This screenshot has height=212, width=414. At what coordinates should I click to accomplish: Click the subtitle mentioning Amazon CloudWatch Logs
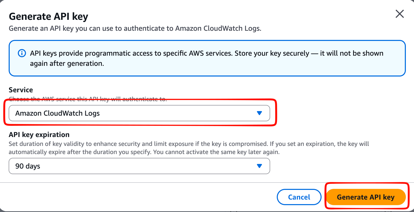pyautogui.click(x=135, y=28)
